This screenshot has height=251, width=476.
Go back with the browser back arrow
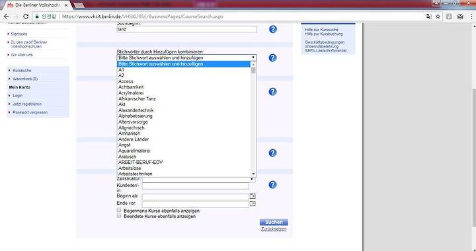7,17
